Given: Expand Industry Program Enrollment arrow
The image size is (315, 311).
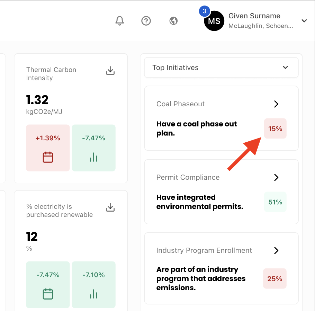Looking at the screenshot, I should pos(276,250).
